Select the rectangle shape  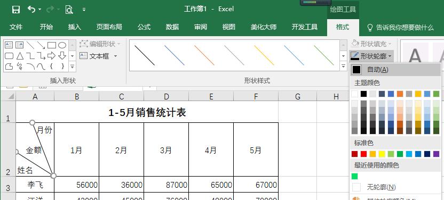tap(52, 45)
